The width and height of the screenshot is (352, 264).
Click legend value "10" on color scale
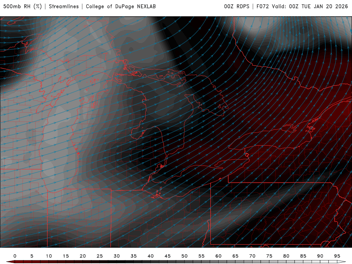49,256
